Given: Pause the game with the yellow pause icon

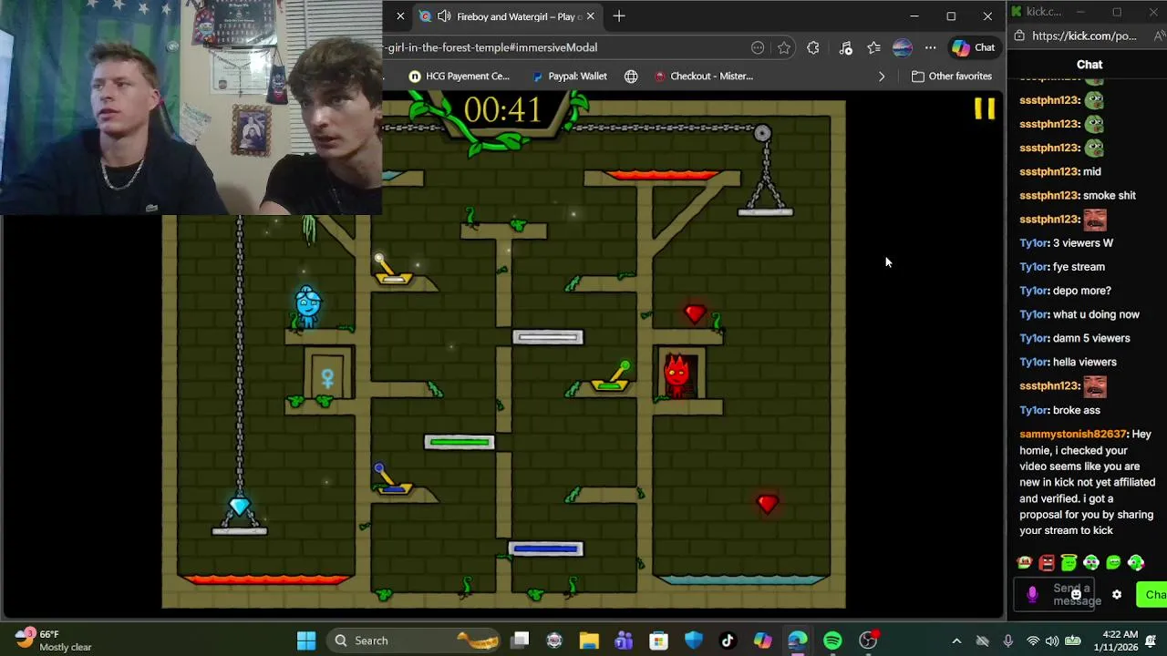Looking at the screenshot, I should point(985,108).
